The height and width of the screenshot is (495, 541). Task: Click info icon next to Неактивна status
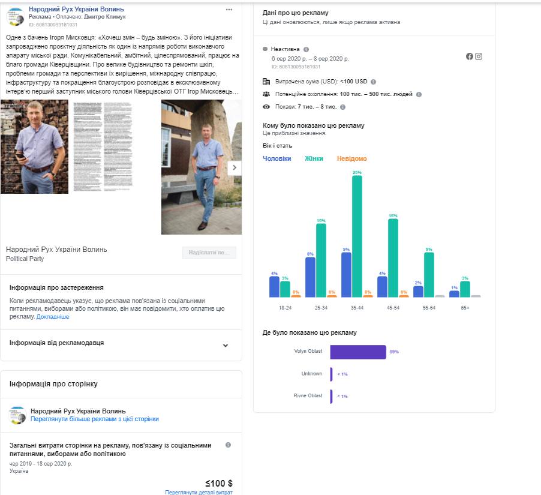306,49
